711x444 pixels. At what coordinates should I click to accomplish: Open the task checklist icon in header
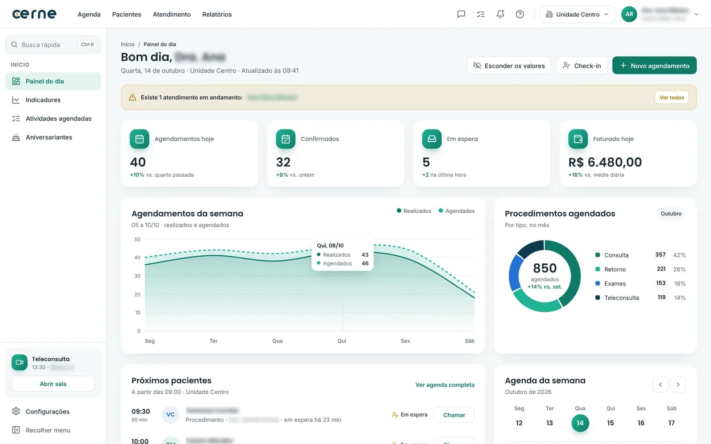(481, 14)
